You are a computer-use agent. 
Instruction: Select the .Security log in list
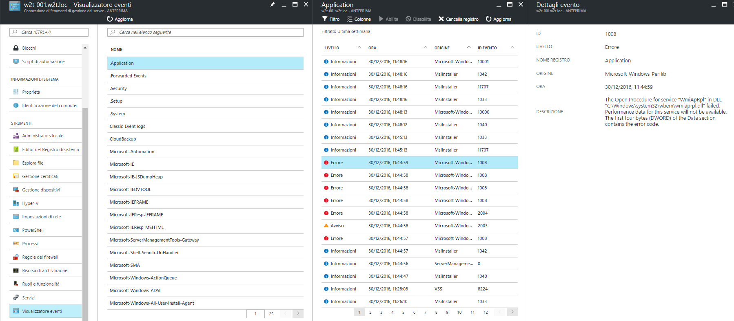(118, 88)
